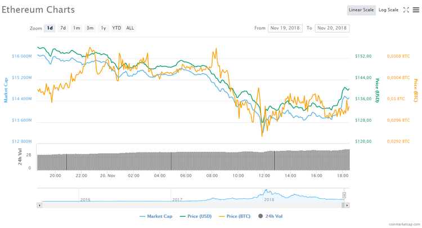Viewport: 422px width, 228px height.
Task: Select 3m zoom range
Action: click(90, 28)
